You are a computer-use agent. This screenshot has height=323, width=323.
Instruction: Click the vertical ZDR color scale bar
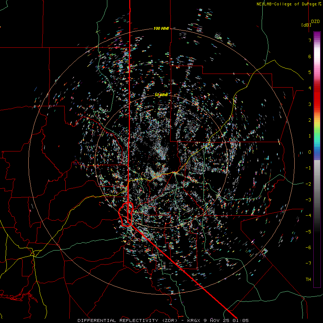click(317, 159)
